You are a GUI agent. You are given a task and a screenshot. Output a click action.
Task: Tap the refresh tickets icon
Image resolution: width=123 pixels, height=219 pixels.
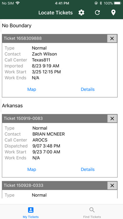97,13
